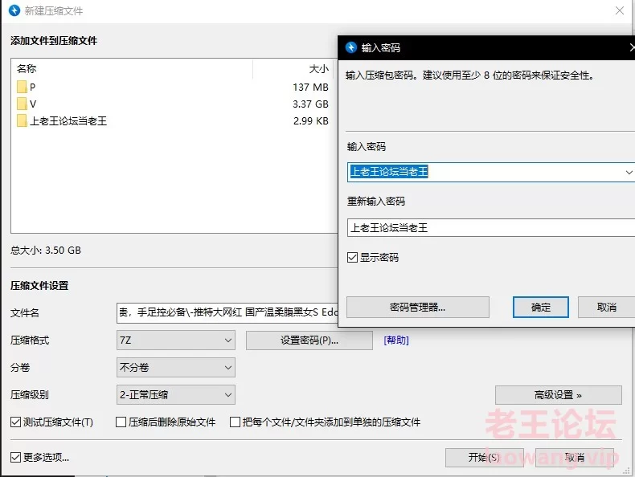Select the 3.37 GB size cell

coord(310,104)
